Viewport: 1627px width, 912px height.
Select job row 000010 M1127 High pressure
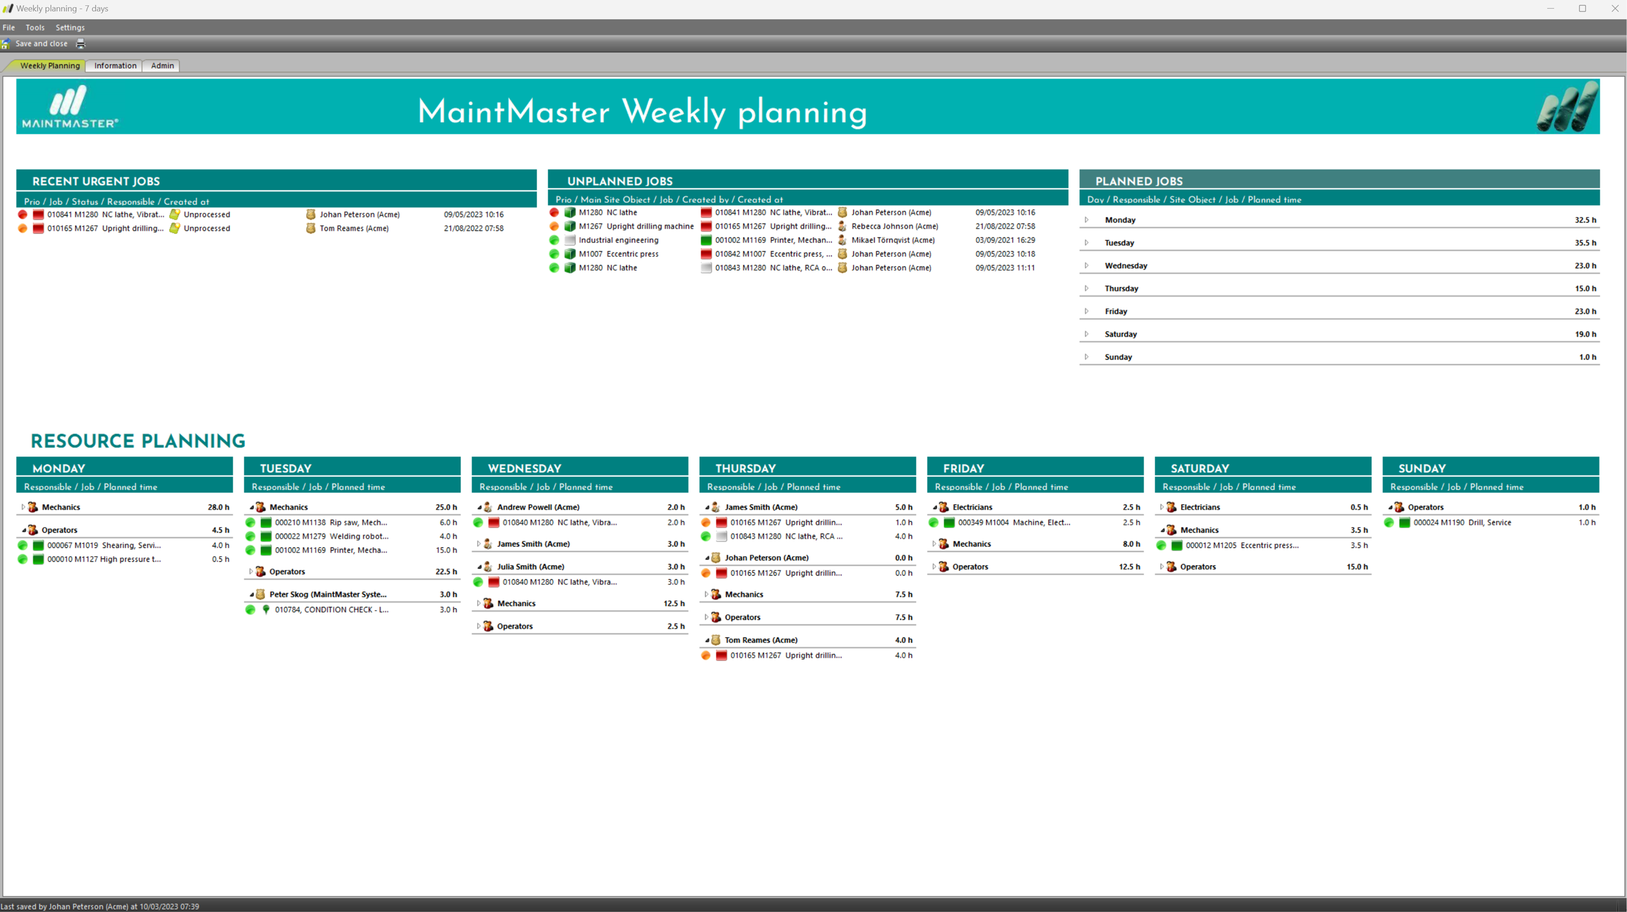(124, 559)
